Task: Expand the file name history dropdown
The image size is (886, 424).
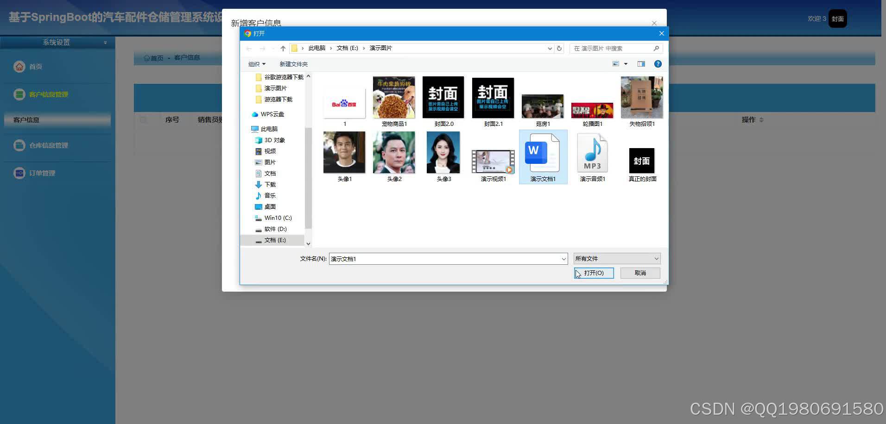Action: point(563,259)
